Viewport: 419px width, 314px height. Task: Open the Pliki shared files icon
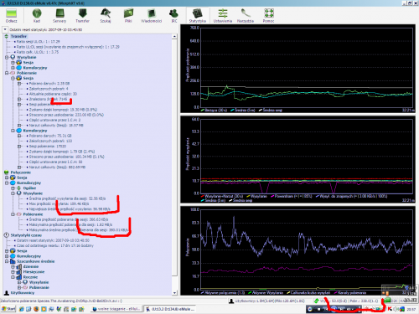128,15
